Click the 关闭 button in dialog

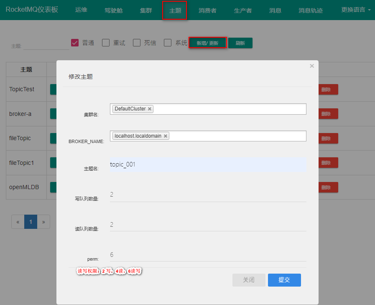click(249, 280)
